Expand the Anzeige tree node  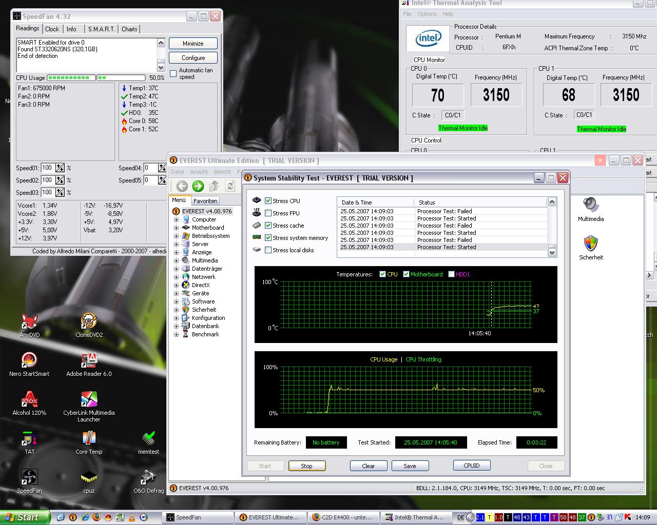click(x=176, y=252)
